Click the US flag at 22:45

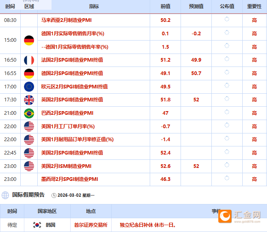pyautogui.click(x=29, y=153)
